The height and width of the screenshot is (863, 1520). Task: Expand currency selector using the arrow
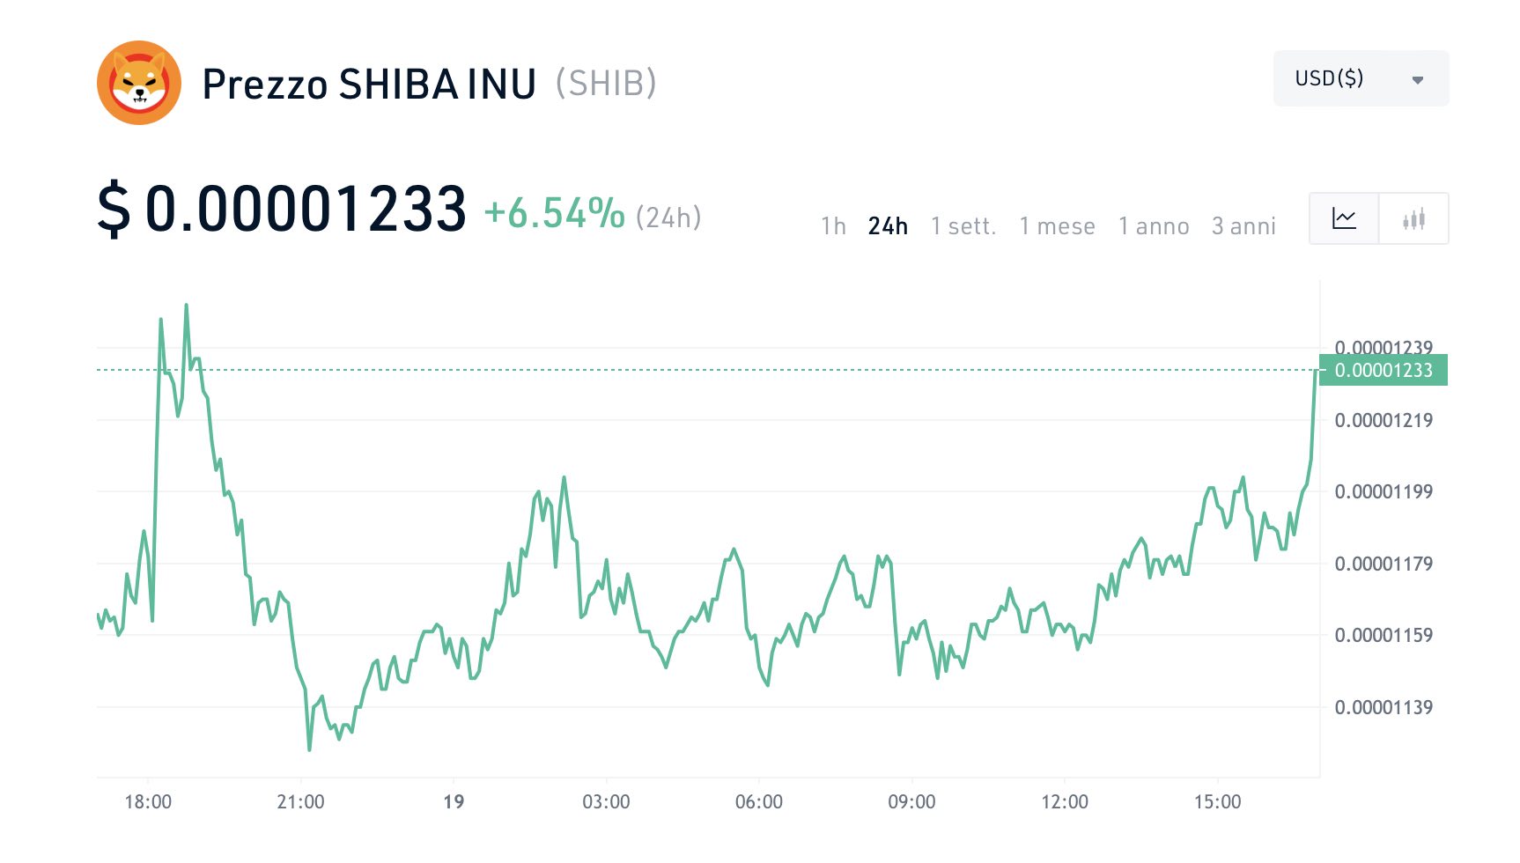[x=1418, y=80]
